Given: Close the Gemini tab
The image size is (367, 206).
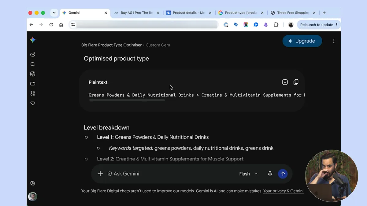Looking at the screenshot, I should [106, 13].
